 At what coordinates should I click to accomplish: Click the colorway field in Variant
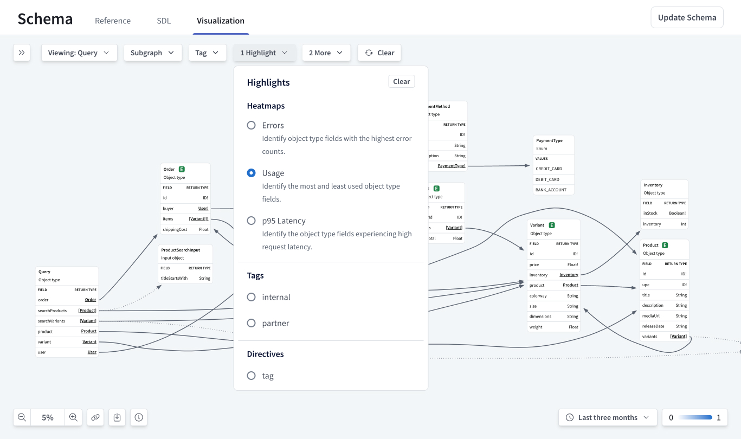553,296
